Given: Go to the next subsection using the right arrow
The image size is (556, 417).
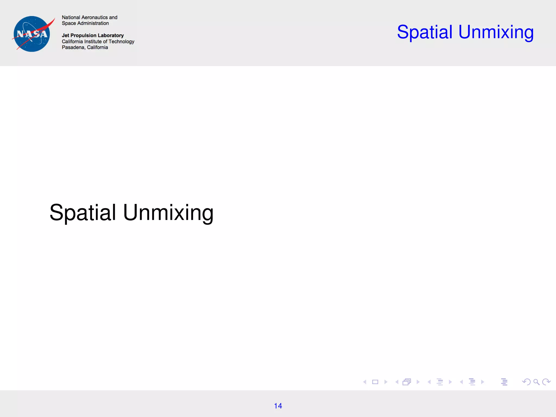Looking at the screenshot, I should pyautogui.click(x=450, y=382).
